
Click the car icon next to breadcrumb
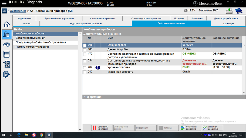[4, 11]
